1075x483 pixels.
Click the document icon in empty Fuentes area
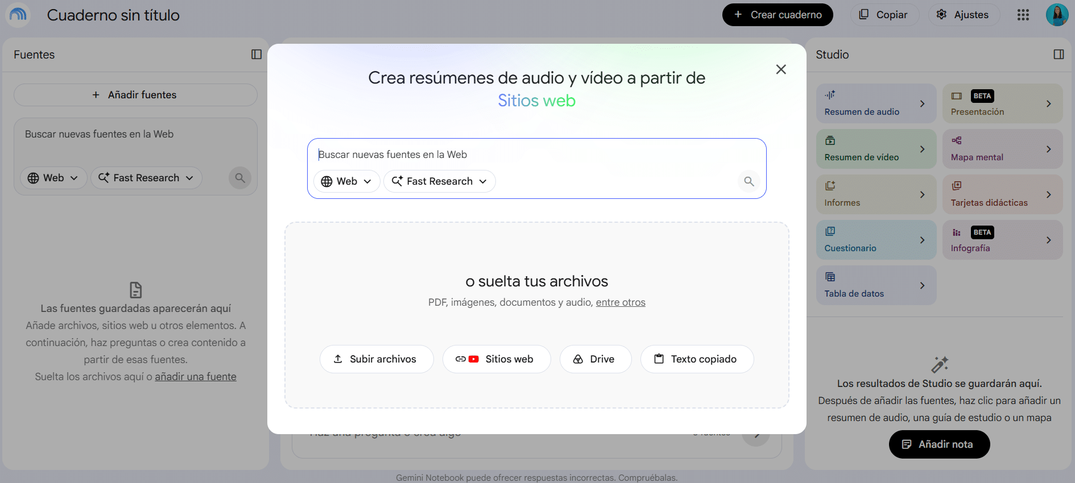(x=135, y=290)
